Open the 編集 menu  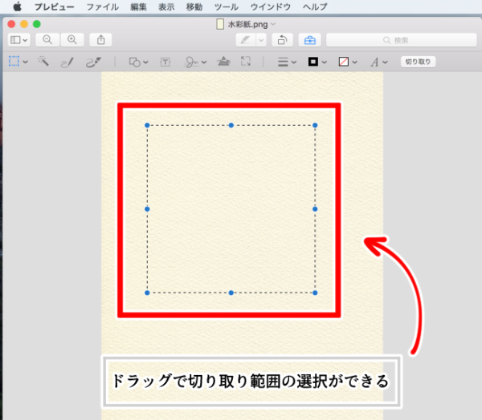pyautogui.click(x=138, y=6)
